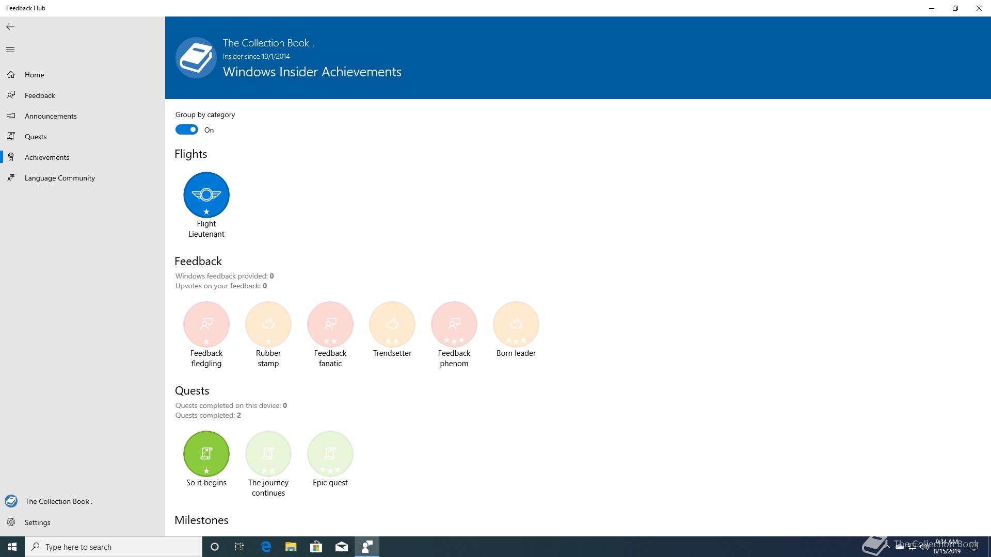
Task: Go back using the back arrow
Action: [x=10, y=27]
